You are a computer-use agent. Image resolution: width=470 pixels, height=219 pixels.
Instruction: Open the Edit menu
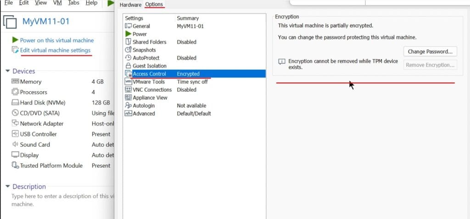tap(24, 3)
